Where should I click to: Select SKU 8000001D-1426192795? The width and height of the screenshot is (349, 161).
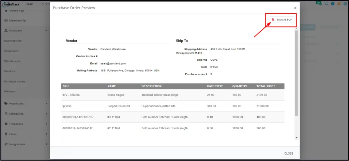click(x=78, y=117)
